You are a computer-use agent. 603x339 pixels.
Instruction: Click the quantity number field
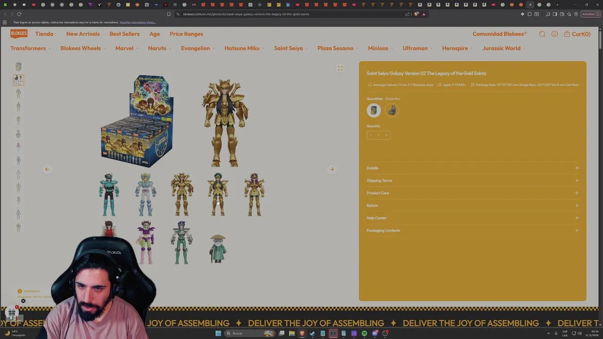378,135
